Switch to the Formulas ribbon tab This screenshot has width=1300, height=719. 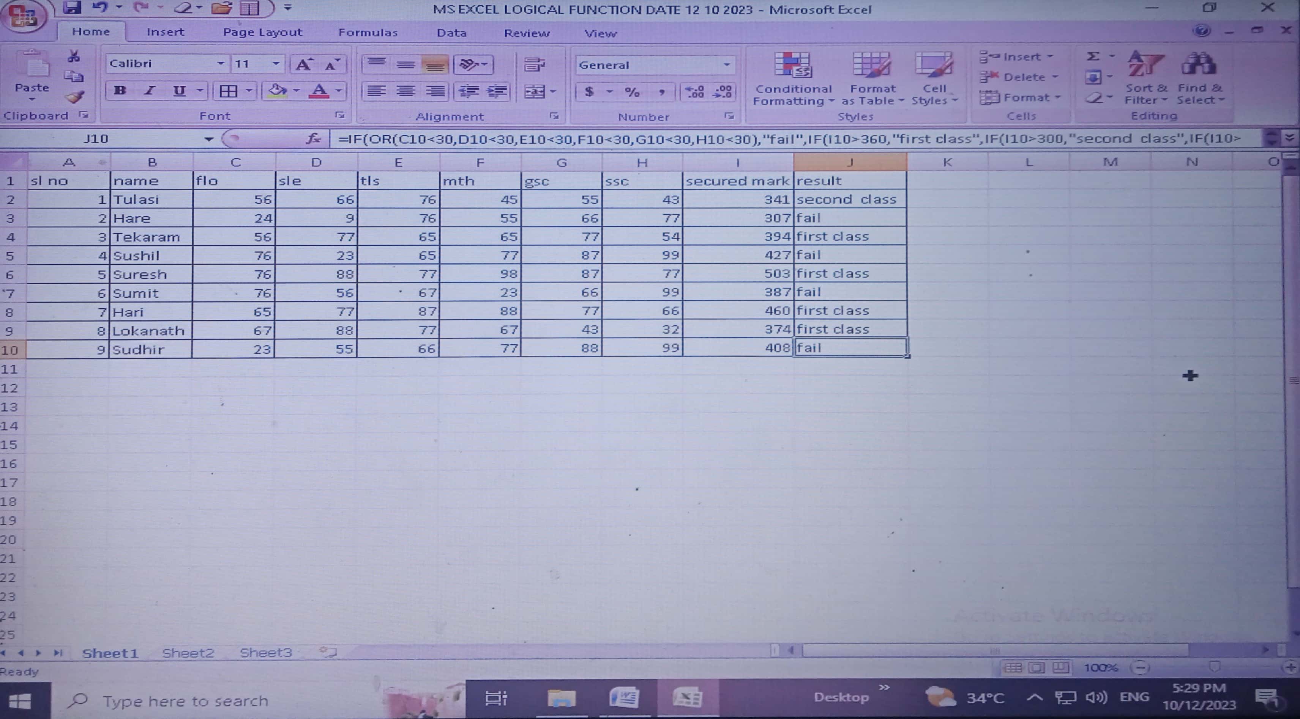click(368, 33)
